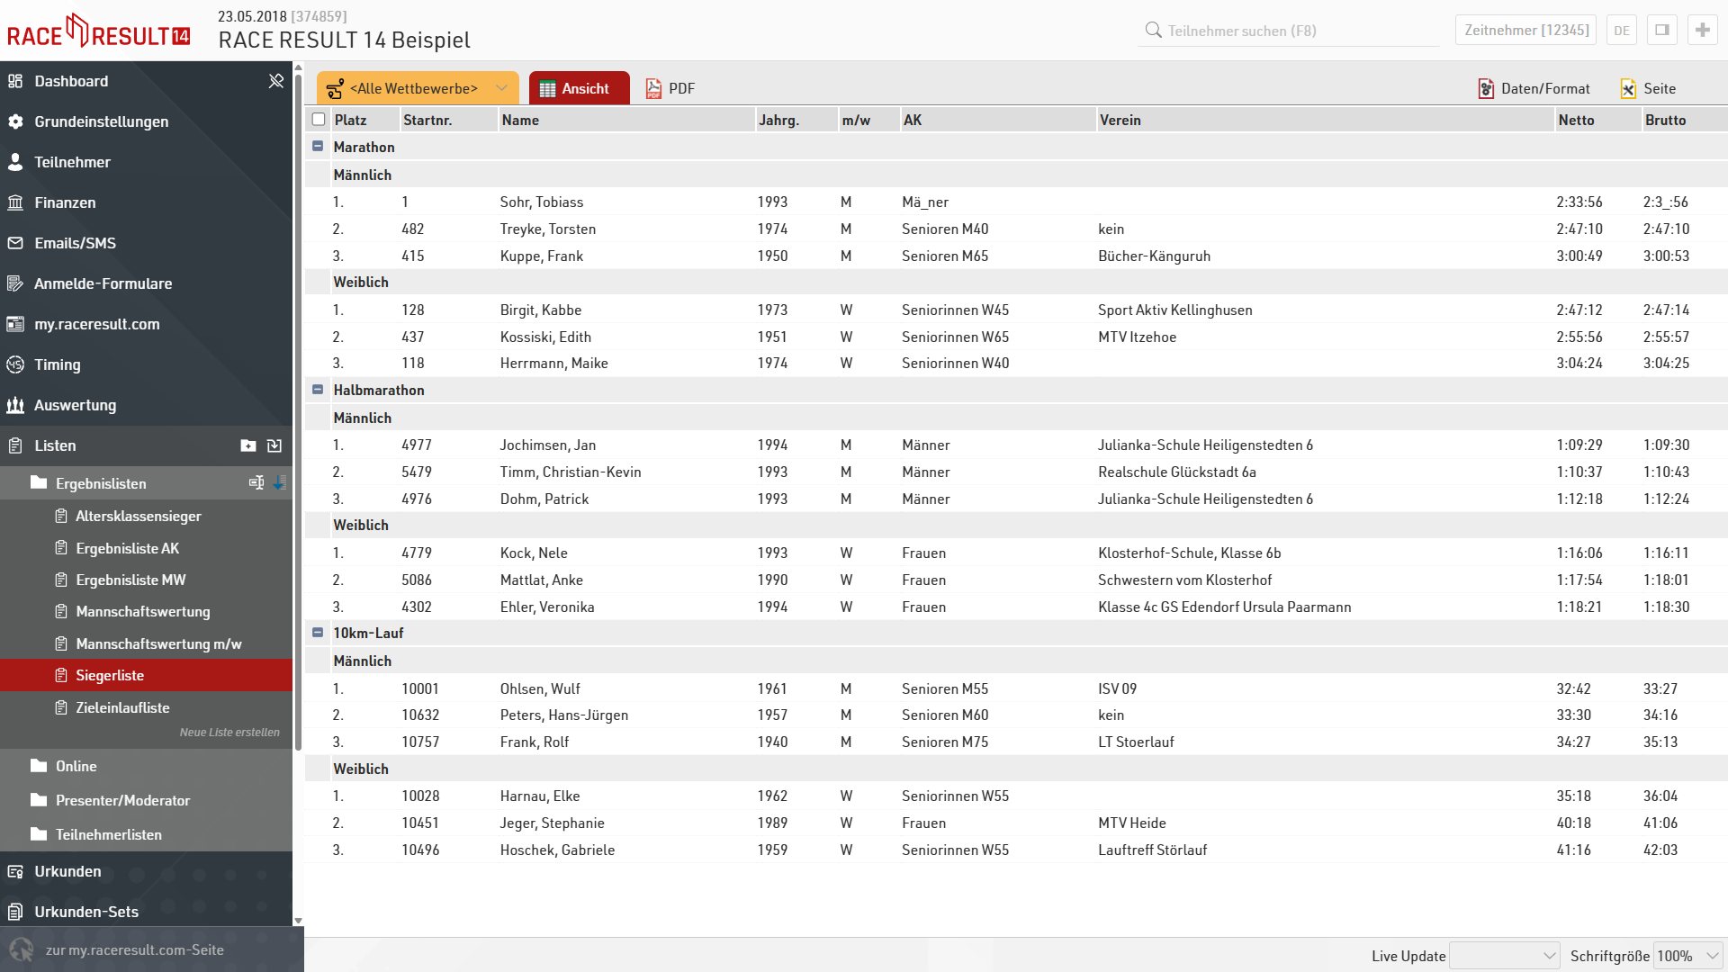Open Daten/Format settings
The height and width of the screenshot is (972, 1728).
pos(1534,88)
